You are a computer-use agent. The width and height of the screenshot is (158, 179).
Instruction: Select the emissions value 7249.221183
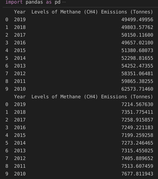point(137,128)
